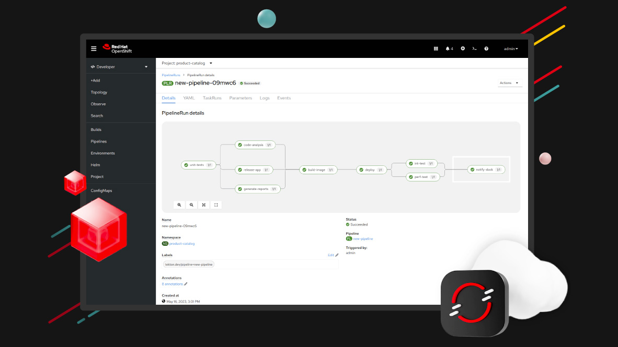The image size is (618, 347).
Task: Switch to the Logs tab
Action: point(265,98)
